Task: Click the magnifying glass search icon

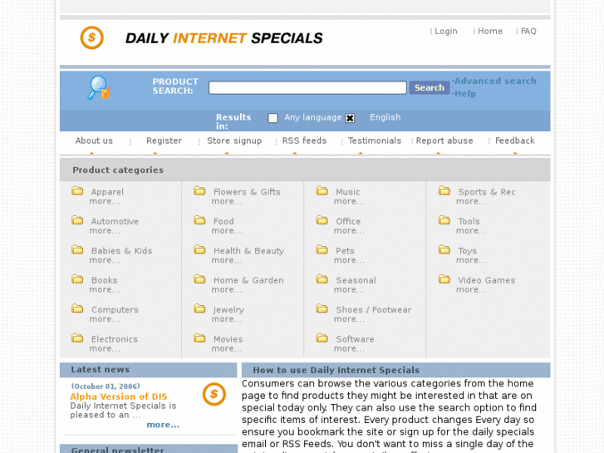Action: click(100, 88)
